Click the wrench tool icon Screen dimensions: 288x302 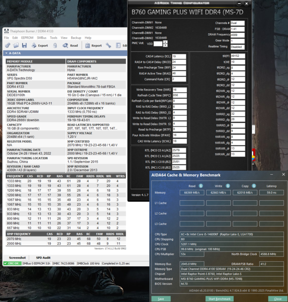click(x=109, y=45)
